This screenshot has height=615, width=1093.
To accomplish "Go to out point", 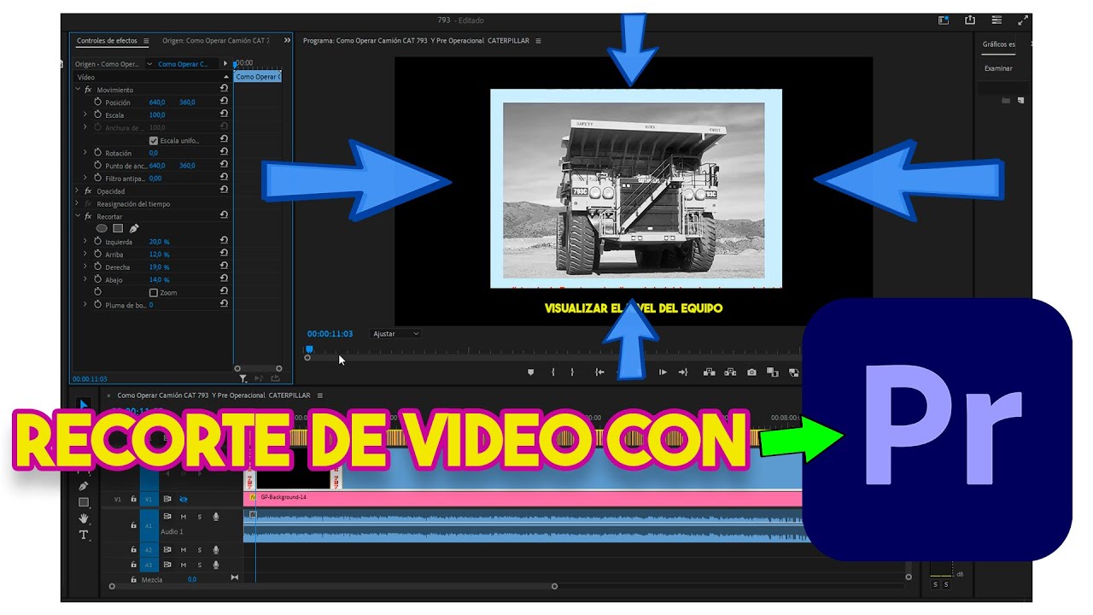I will [x=683, y=372].
